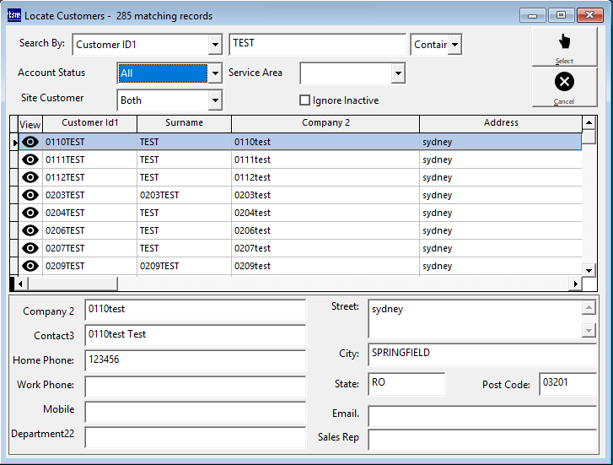Sort by the Surname column header
The height and width of the screenshot is (465, 613).
click(x=184, y=123)
